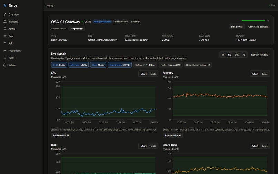
Task: Toggle the Downstream devices metric chip
Action: click(x=198, y=65)
